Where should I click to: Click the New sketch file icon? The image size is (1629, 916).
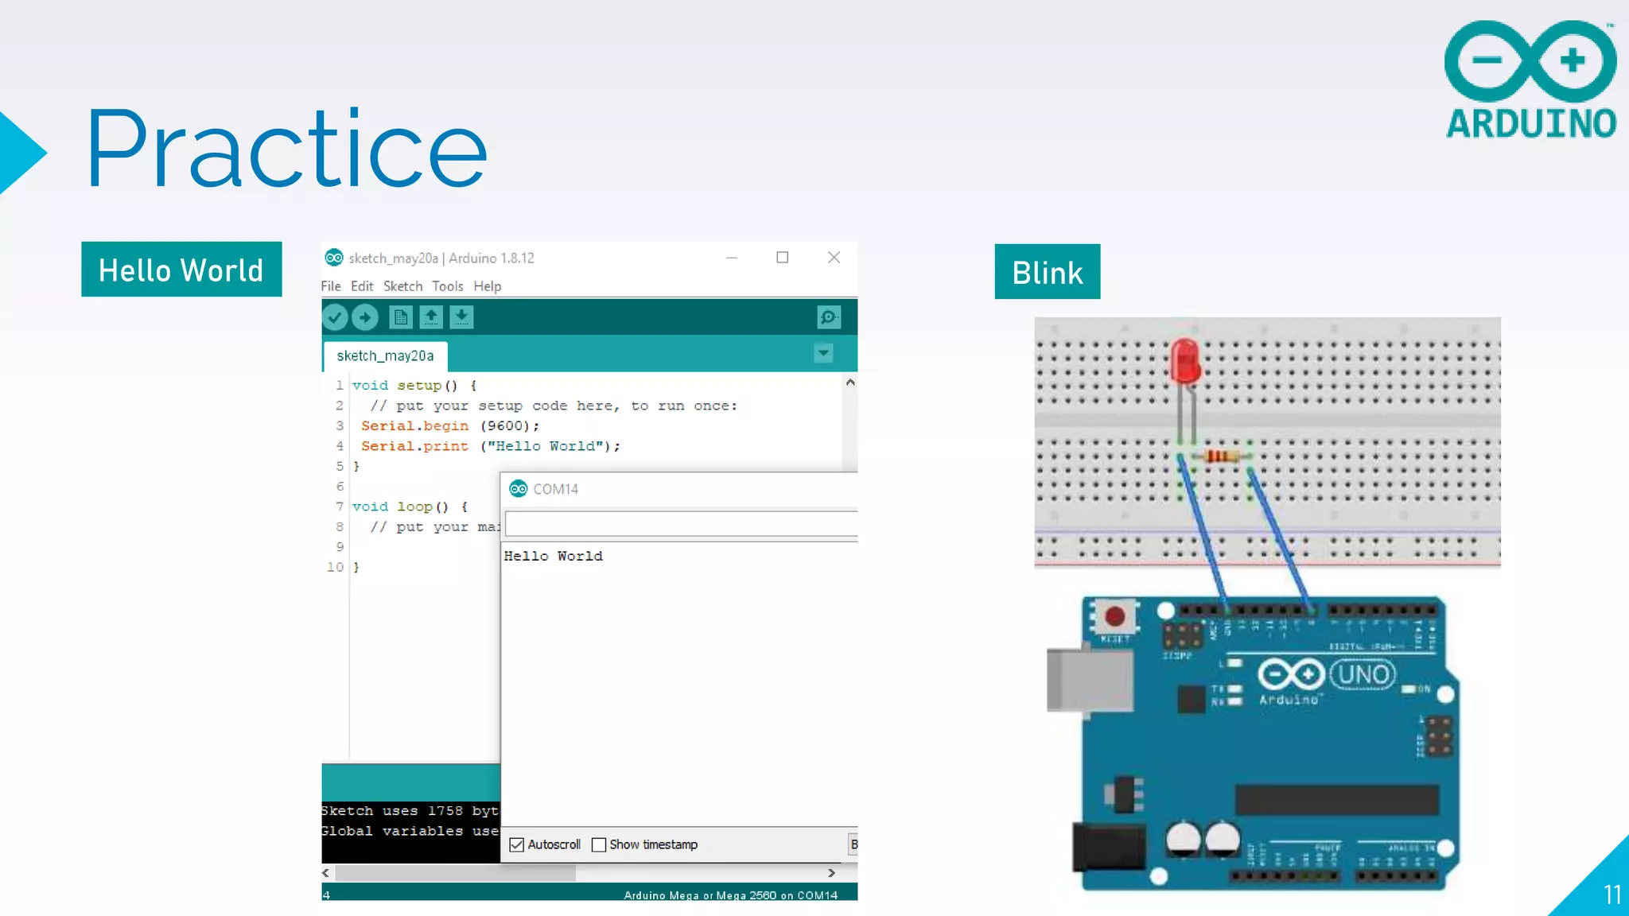400,317
